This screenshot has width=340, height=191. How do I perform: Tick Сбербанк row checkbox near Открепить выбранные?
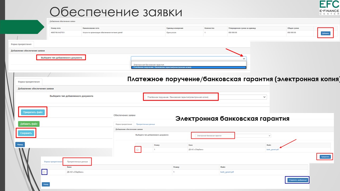44,172
